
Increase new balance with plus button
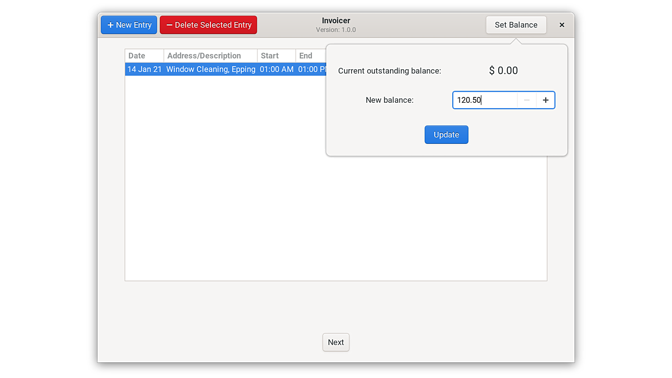point(546,100)
